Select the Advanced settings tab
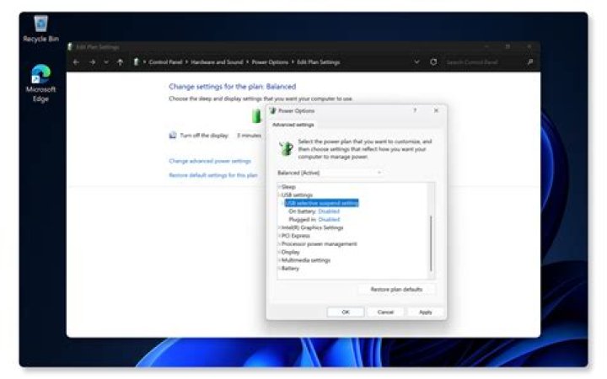Screen dimensions: 607x379 tap(293, 125)
